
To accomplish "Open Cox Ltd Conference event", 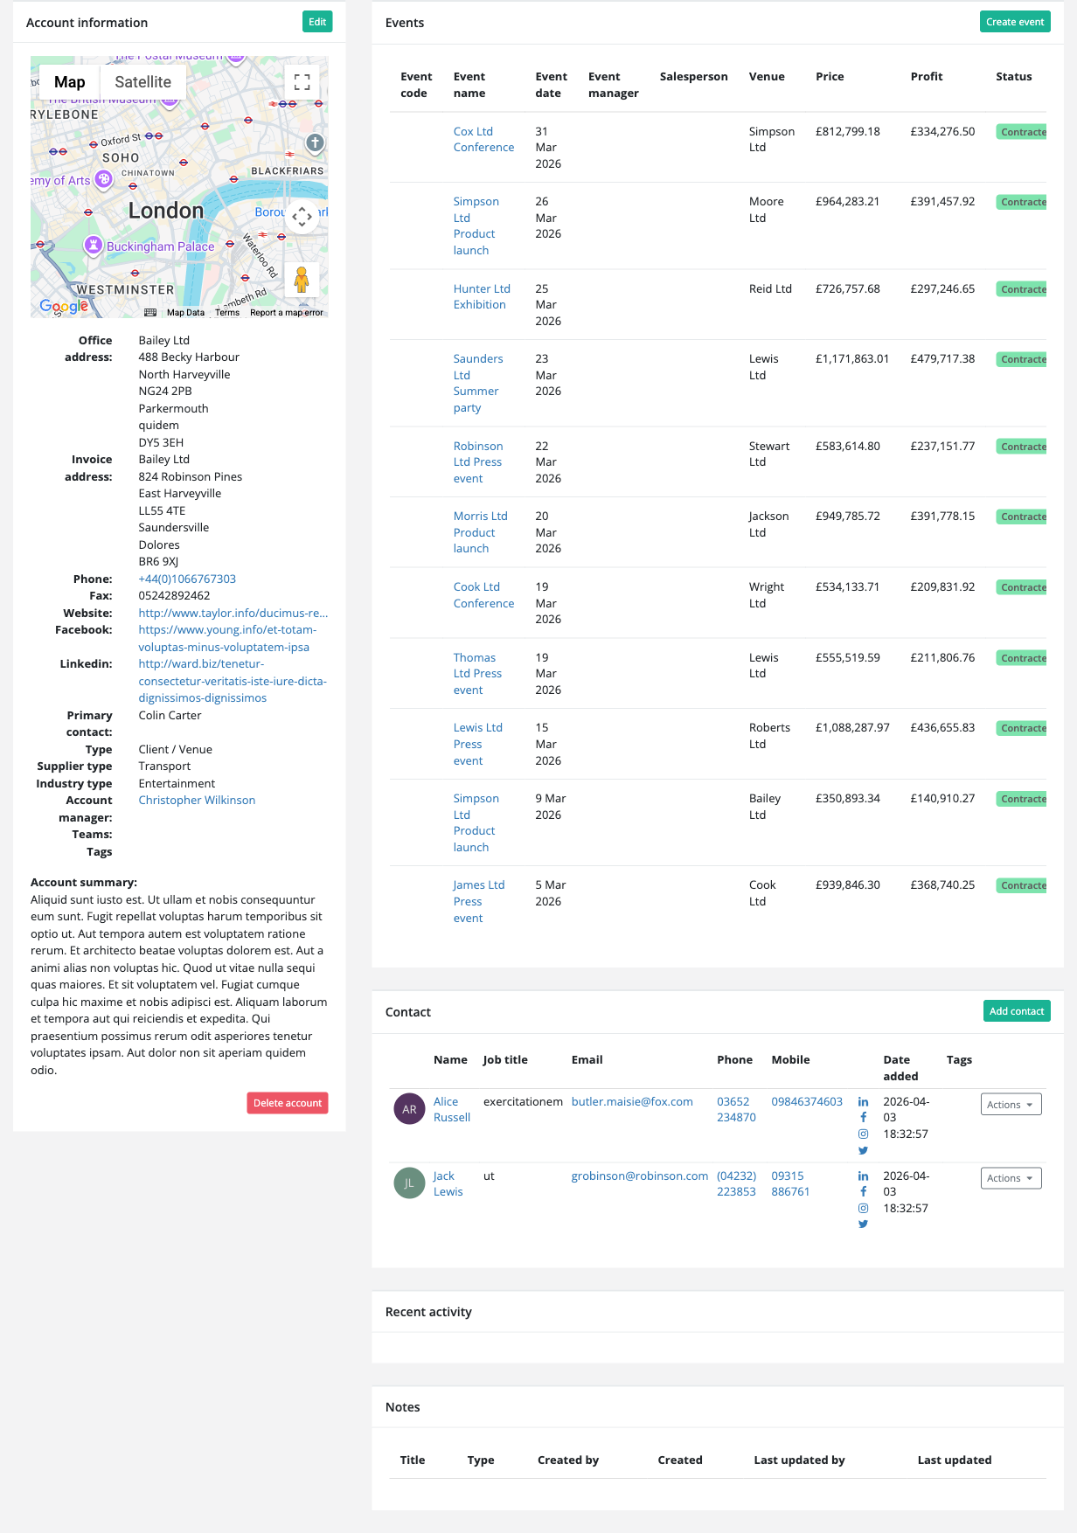I will coord(483,140).
